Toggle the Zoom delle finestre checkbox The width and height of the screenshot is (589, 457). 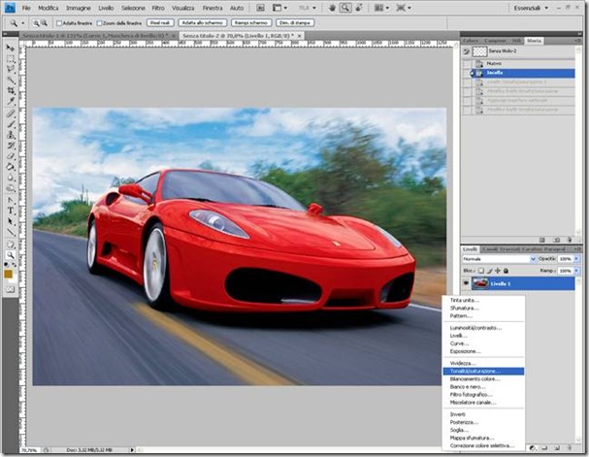[100, 23]
